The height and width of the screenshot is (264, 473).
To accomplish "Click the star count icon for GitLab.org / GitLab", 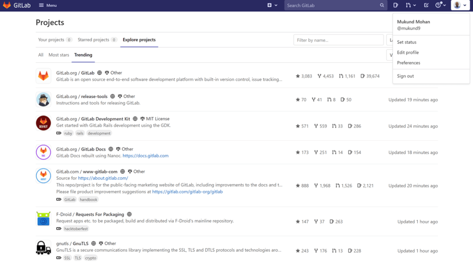I will click(x=298, y=76).
